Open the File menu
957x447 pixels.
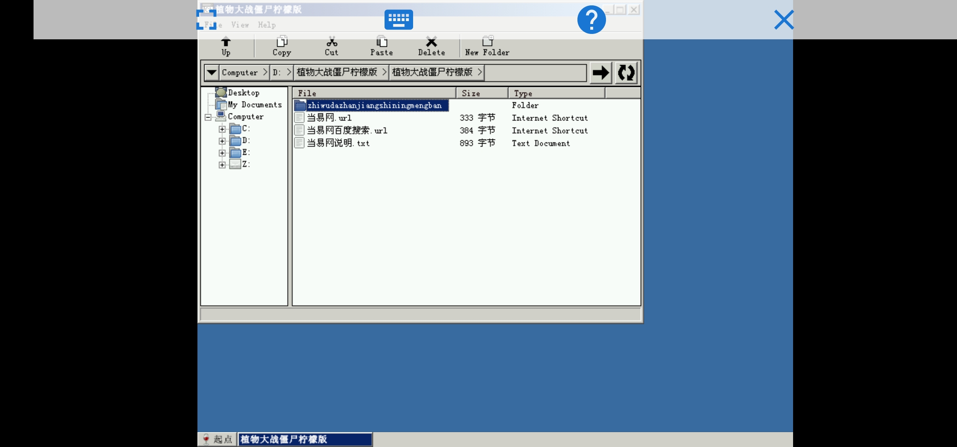(213, 25)
